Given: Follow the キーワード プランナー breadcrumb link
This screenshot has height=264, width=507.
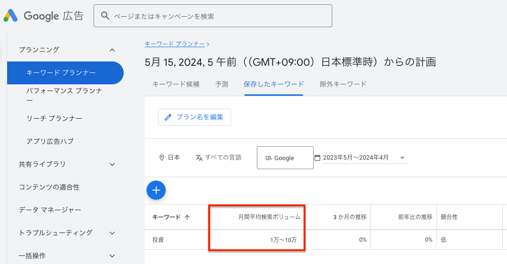Looking at the screenshot, I should [x=175, y=44].
